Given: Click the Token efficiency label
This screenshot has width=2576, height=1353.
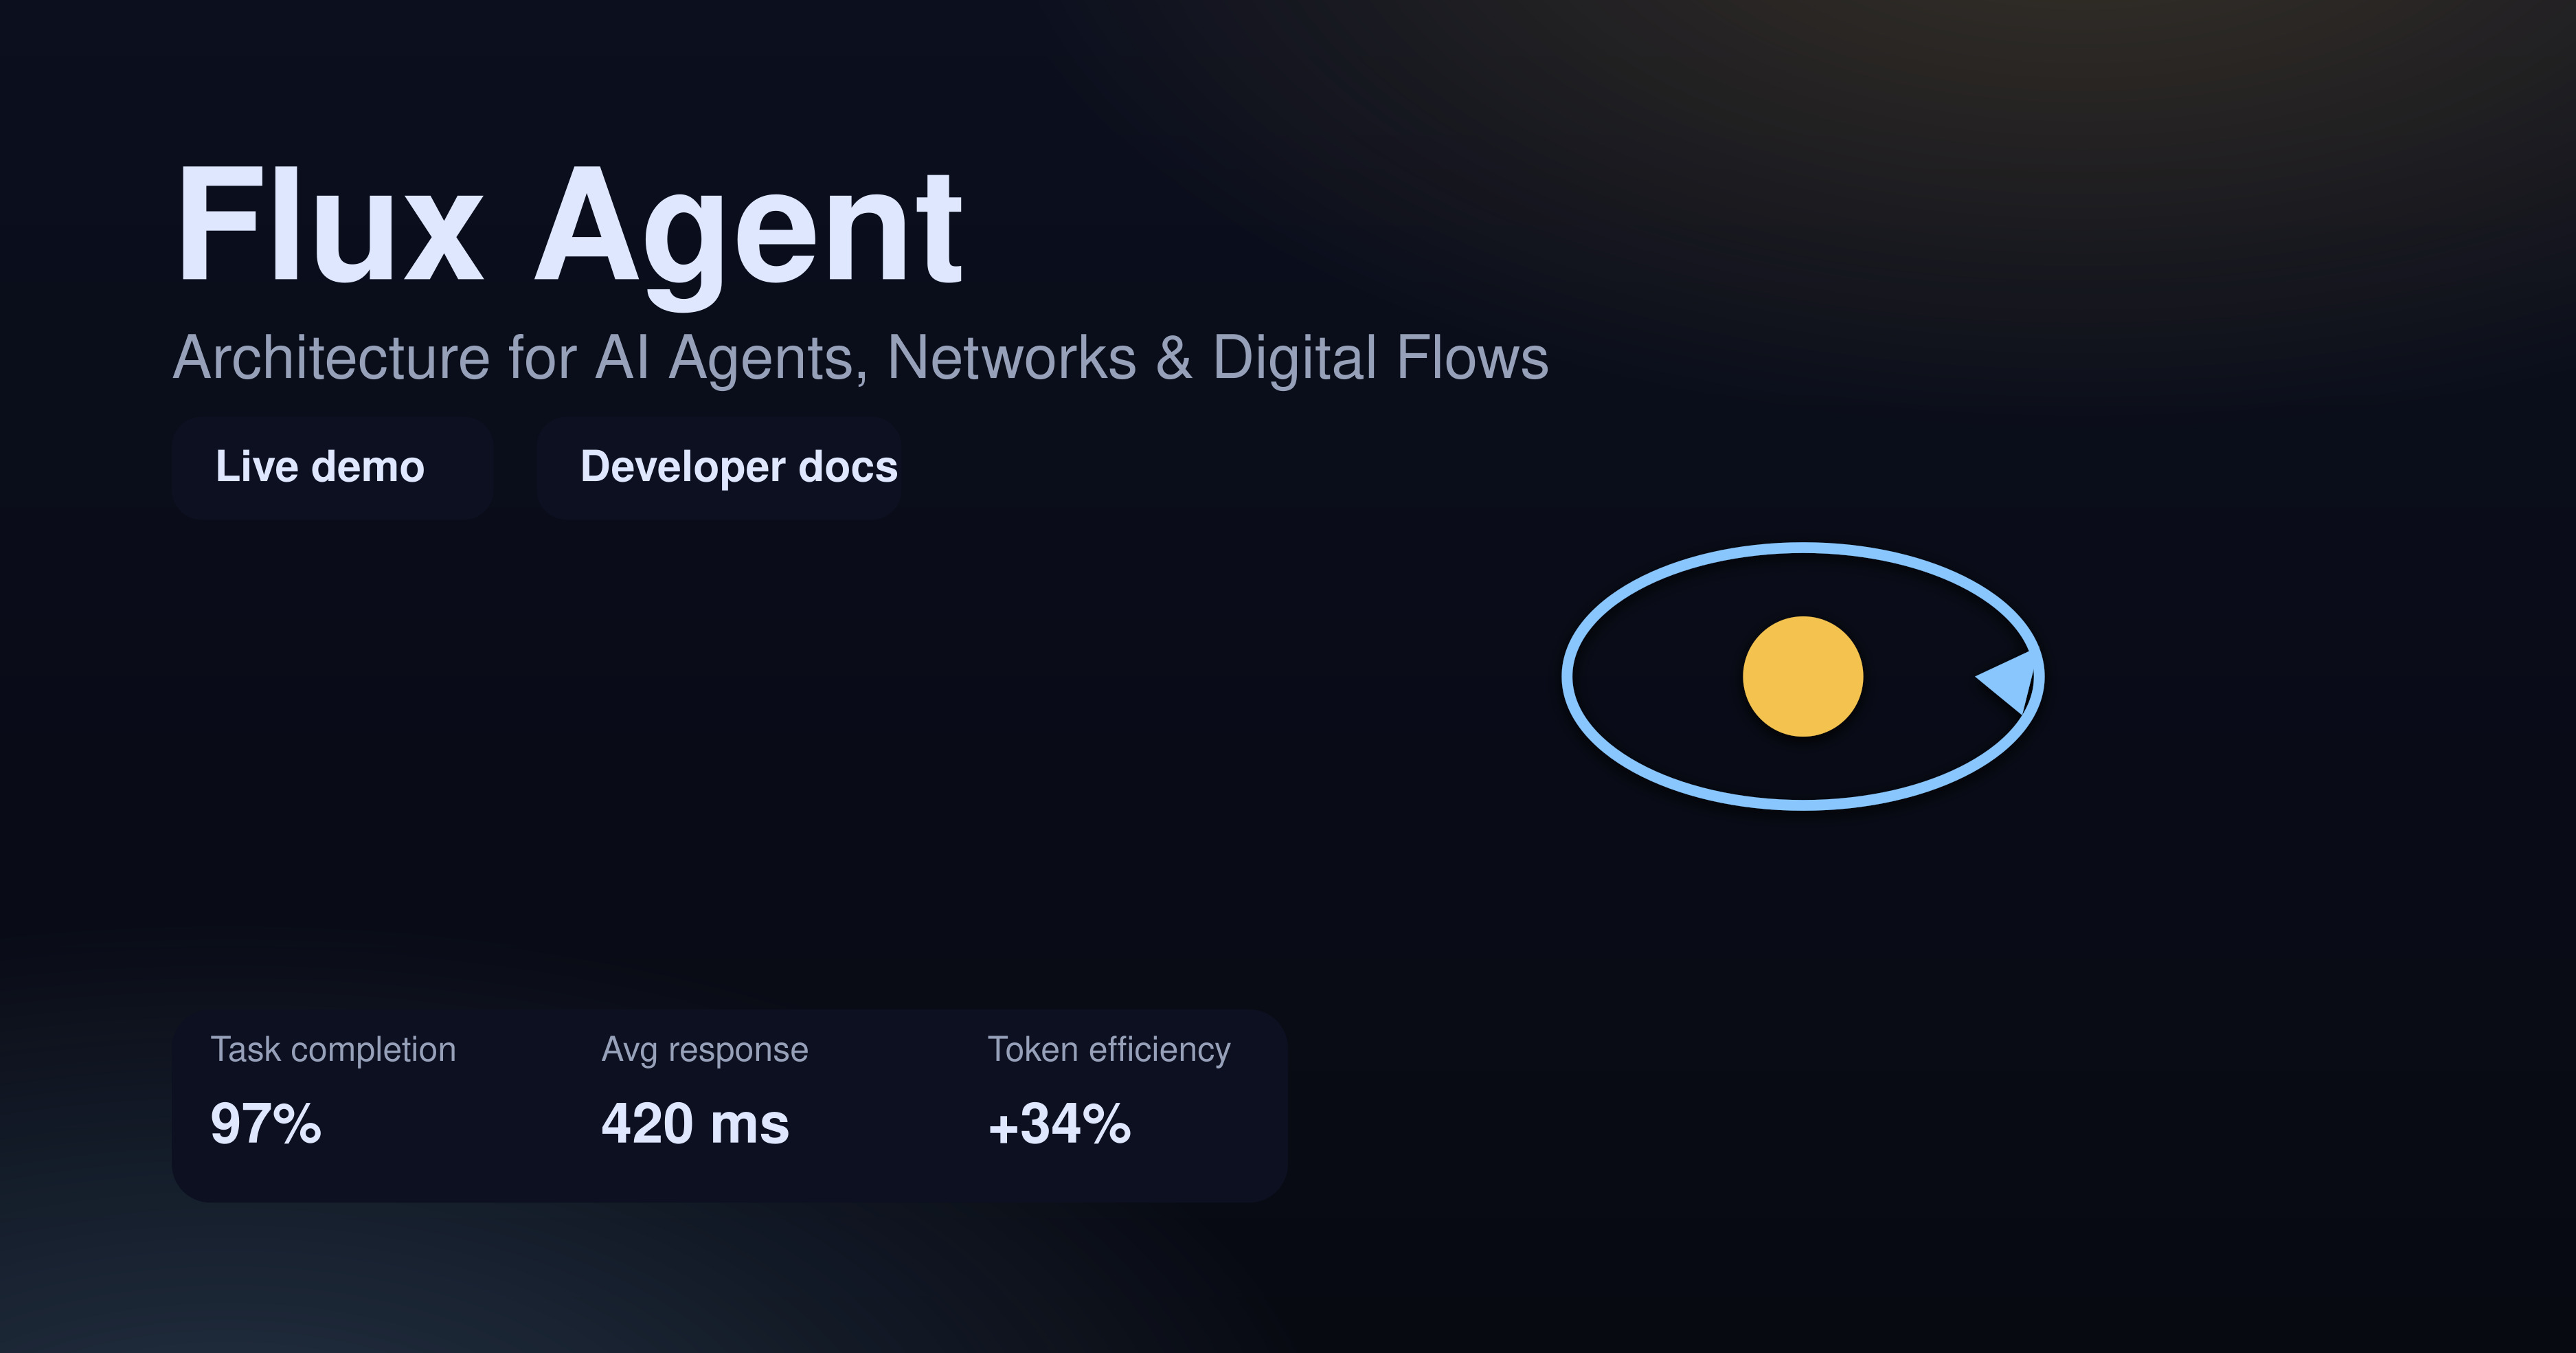Looking at the screenshot, I should click(1109, 1050).
